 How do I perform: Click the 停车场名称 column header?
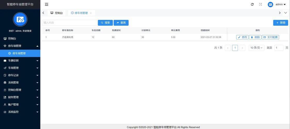pos(68,30)
